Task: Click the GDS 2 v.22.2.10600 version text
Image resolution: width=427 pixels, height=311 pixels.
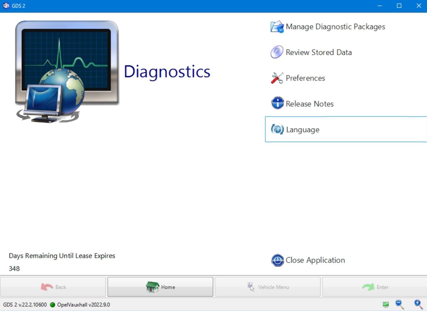Action: (25, 305)
